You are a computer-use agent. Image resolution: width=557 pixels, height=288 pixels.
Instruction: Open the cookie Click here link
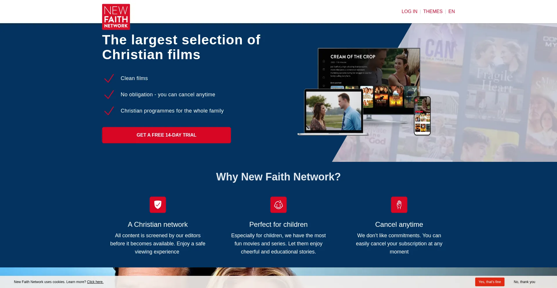point(95,282)
